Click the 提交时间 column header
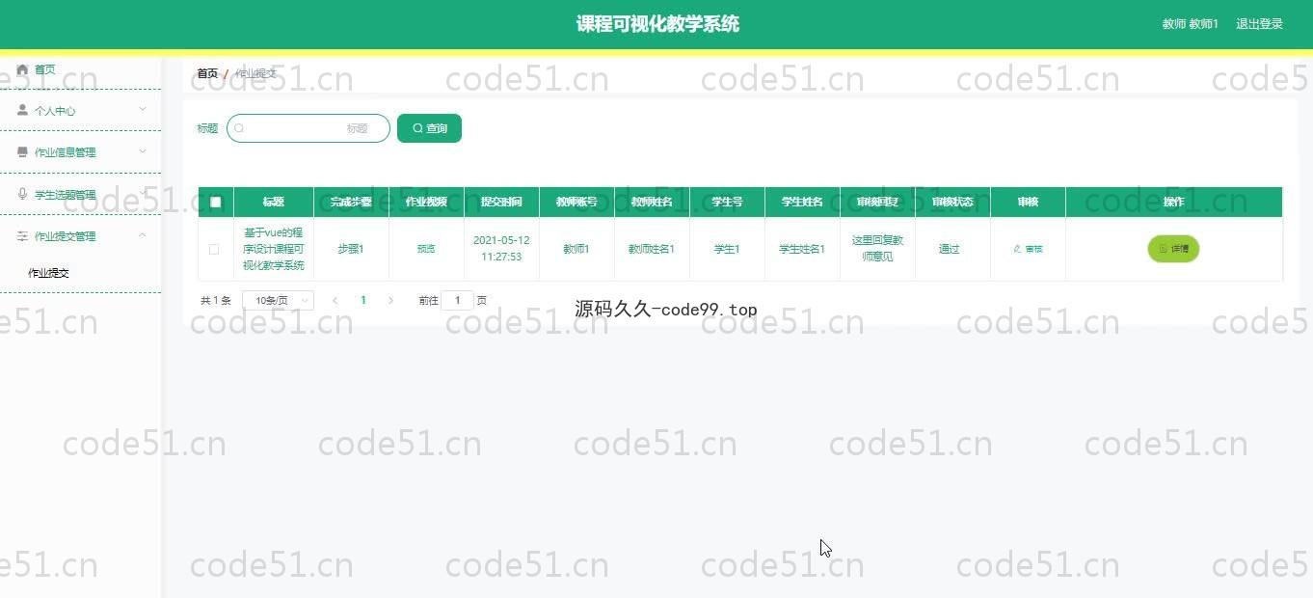 tap(501, 202)
